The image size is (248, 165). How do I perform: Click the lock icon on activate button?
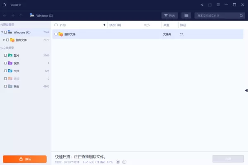pyautogui.click(x=21, y=159)
